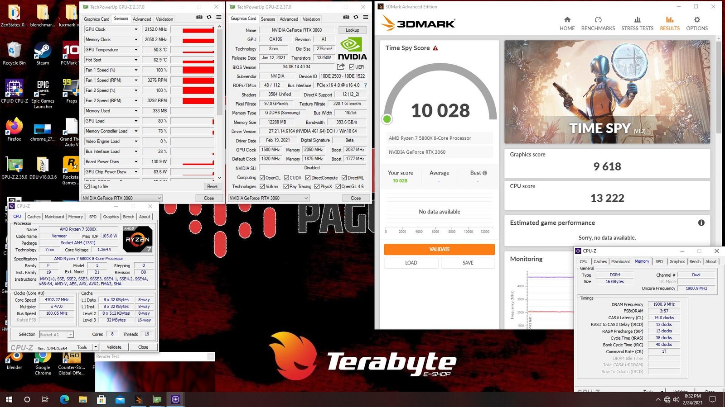Switch to the Advanced tab in GPU-Z Sensors window
725x407 pixels.
click(x=142, y=19)
